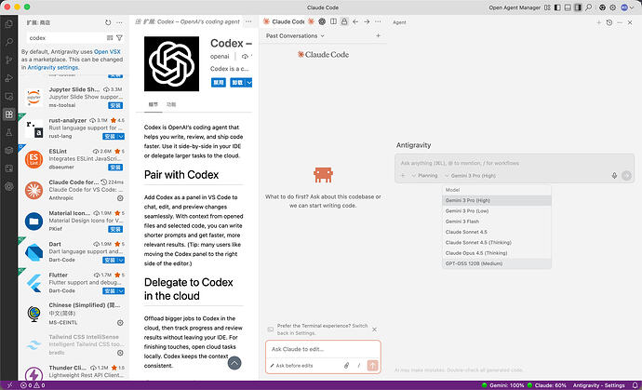This screenshot has width=642, height=390.
Task: Open Dart install options dropdown arrow
Action: click(x=120, y=260)
